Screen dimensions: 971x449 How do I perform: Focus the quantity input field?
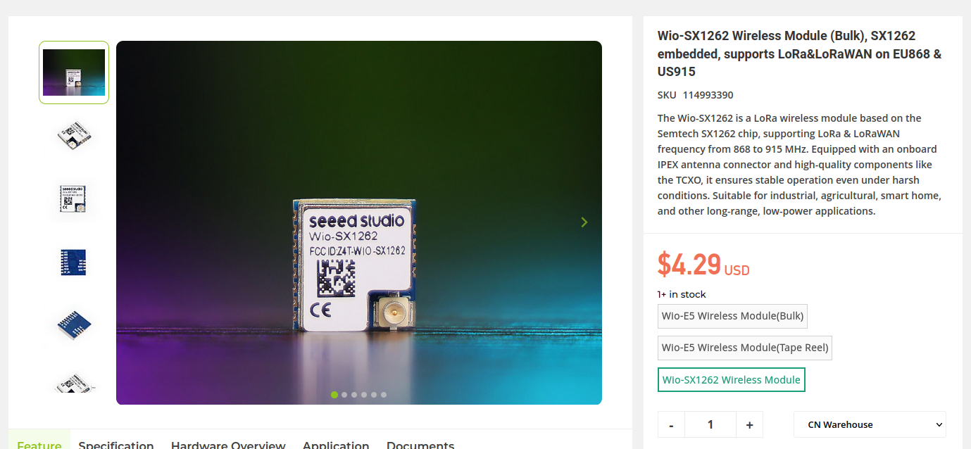click(x=710, y=424)
